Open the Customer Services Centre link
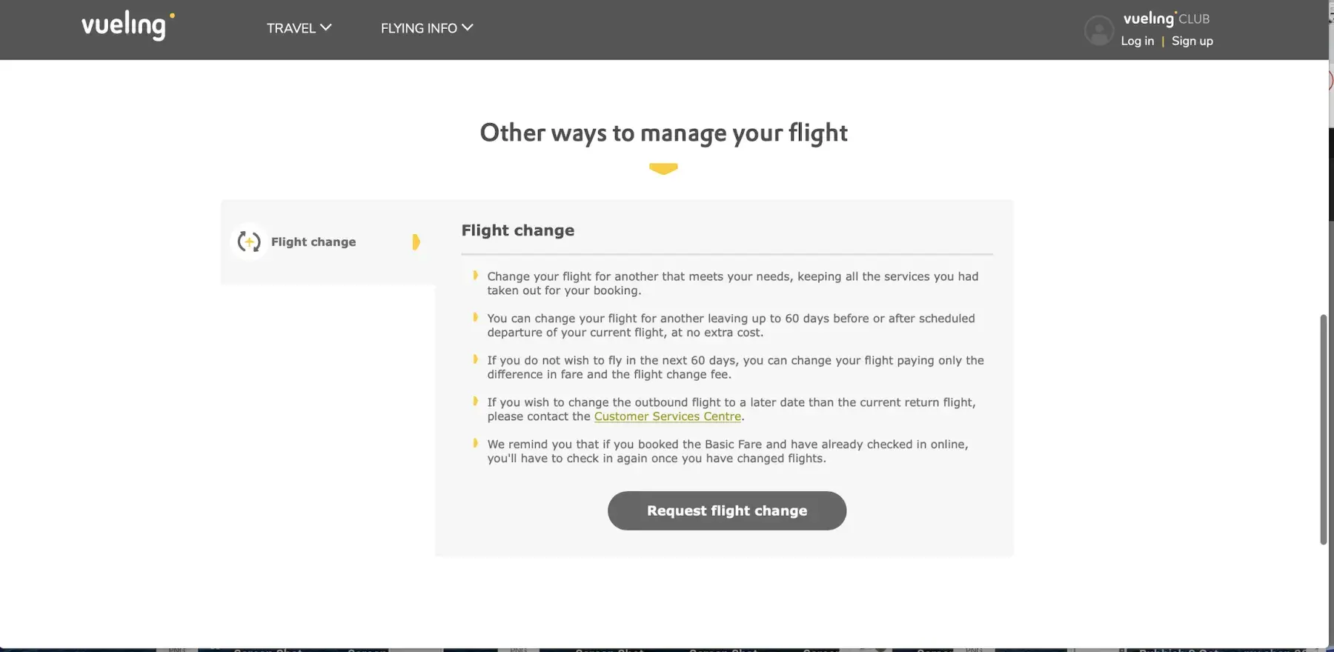Image resolution: width=1334 pixels, height=652 pixels. 667,416
